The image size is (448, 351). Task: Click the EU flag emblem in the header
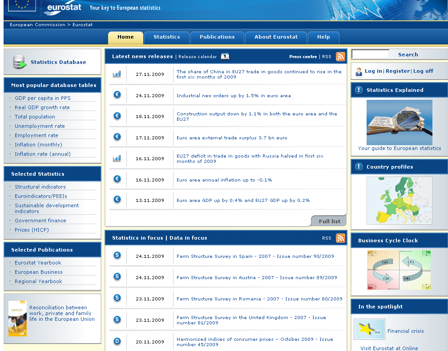[22, 5]
